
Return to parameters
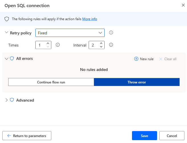pyautogui.click(x=27, y=136)
